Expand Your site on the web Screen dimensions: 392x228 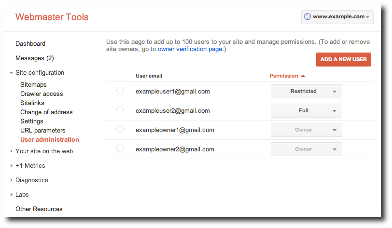pos(11,151)
